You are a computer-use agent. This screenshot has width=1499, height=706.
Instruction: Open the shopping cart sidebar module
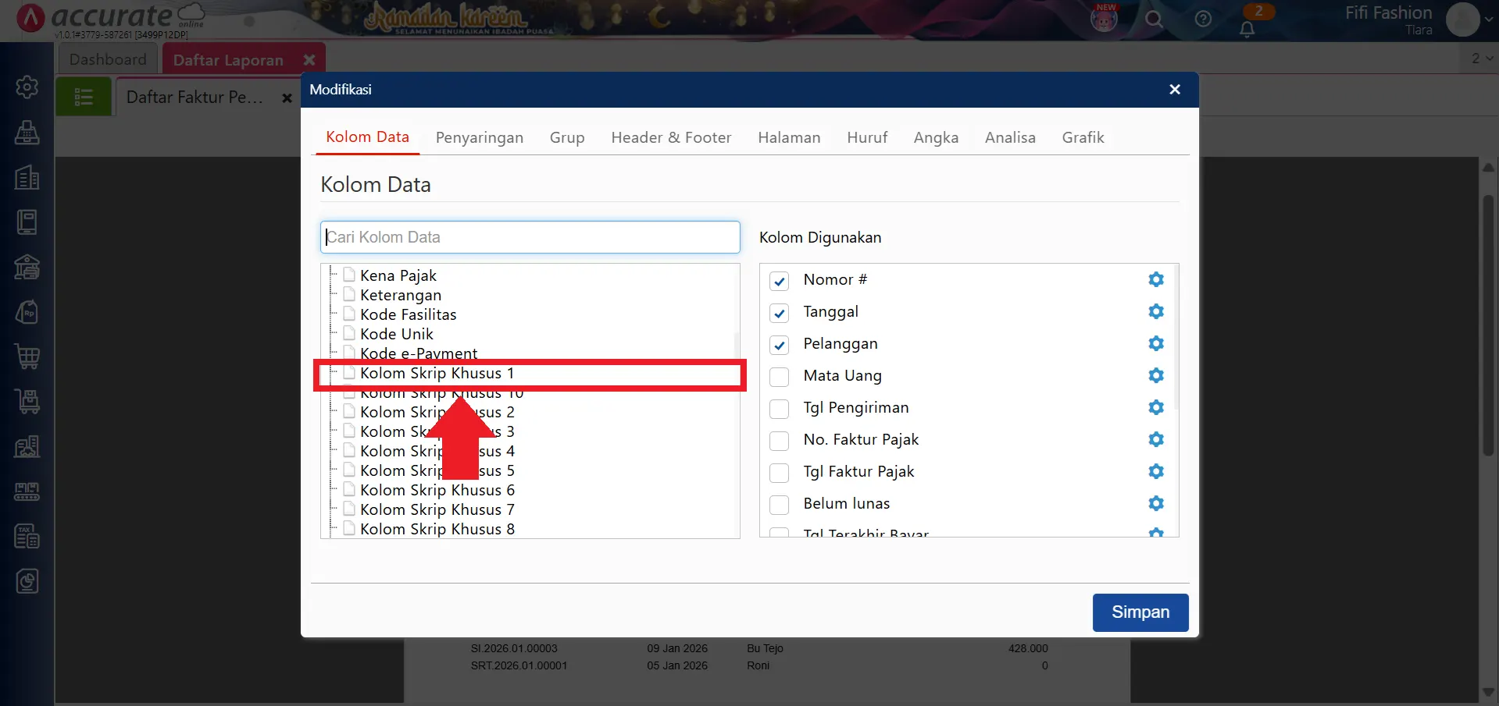tap(27, 357)
